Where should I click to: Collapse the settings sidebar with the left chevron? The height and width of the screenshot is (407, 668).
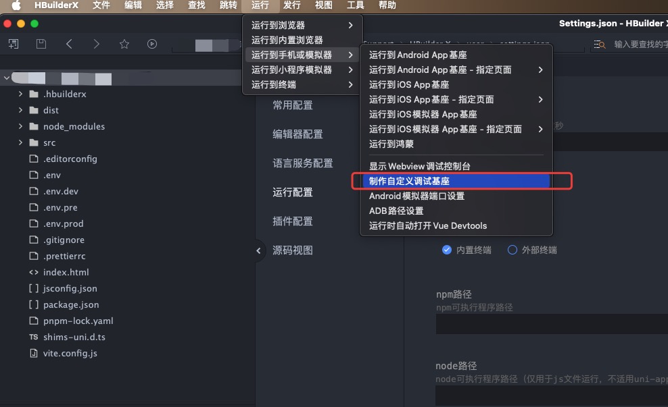click(258, 250)
